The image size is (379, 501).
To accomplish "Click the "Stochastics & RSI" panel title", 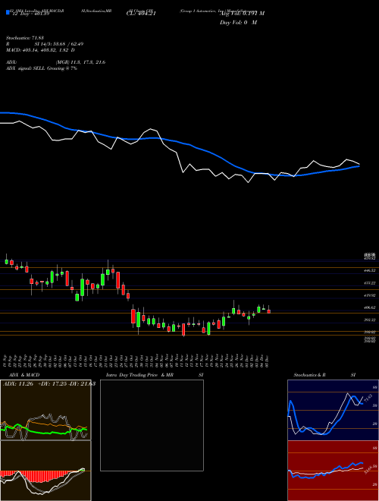I will (324, 375).
